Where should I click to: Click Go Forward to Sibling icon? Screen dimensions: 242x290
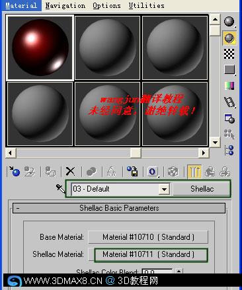pos(225,171)
